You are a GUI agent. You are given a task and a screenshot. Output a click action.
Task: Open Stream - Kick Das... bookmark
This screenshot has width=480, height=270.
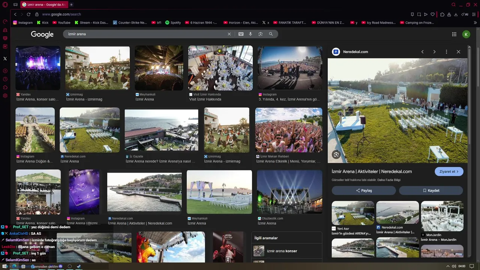tap(91, 22)
